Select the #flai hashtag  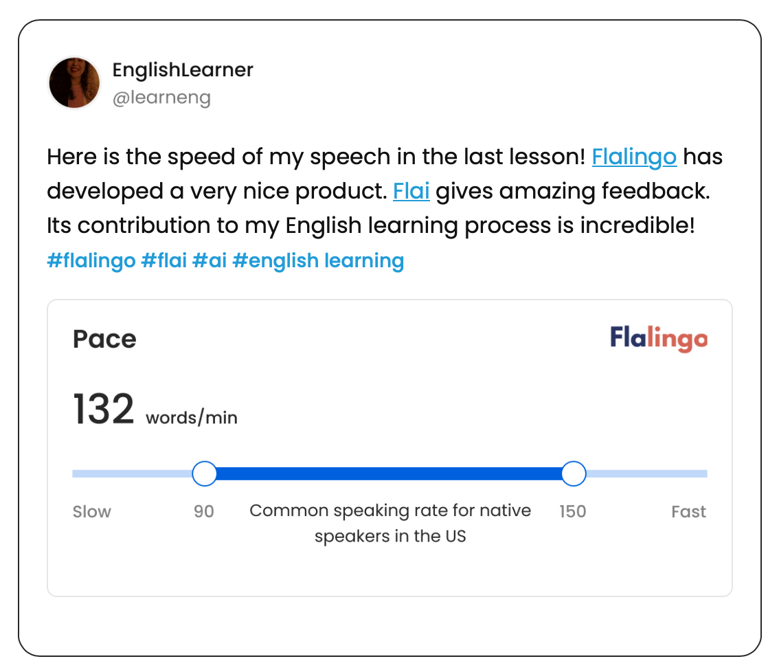coord(164,260)
